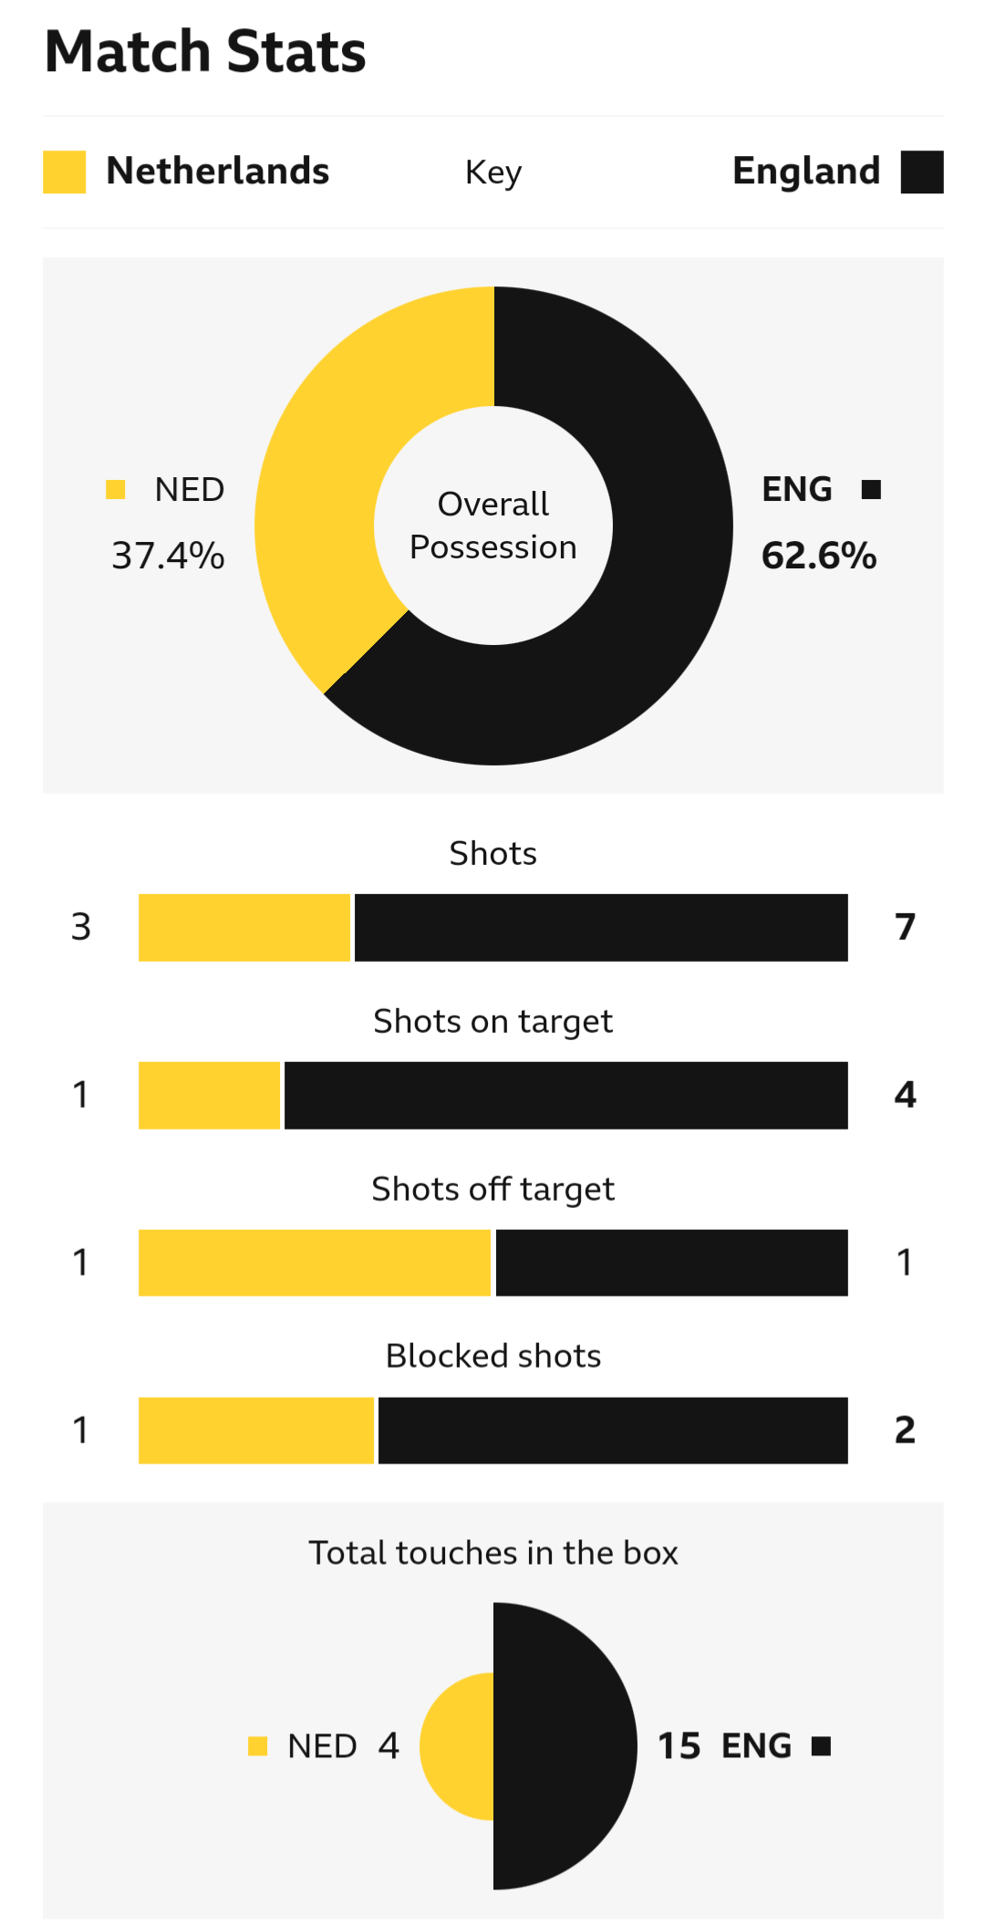Click the yellow Blocked shots bar
Viewport: 985px width, 1926px height.
(256, 1431)
